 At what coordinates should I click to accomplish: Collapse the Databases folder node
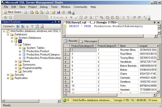tap(8, 35)
